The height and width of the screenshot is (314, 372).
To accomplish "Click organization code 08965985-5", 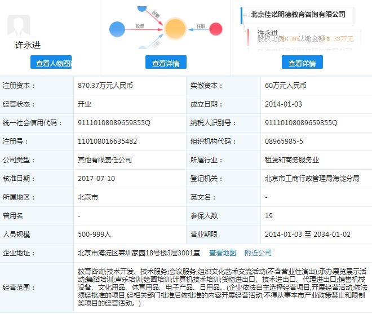I will pyautogui.click(x=284, y=141).
